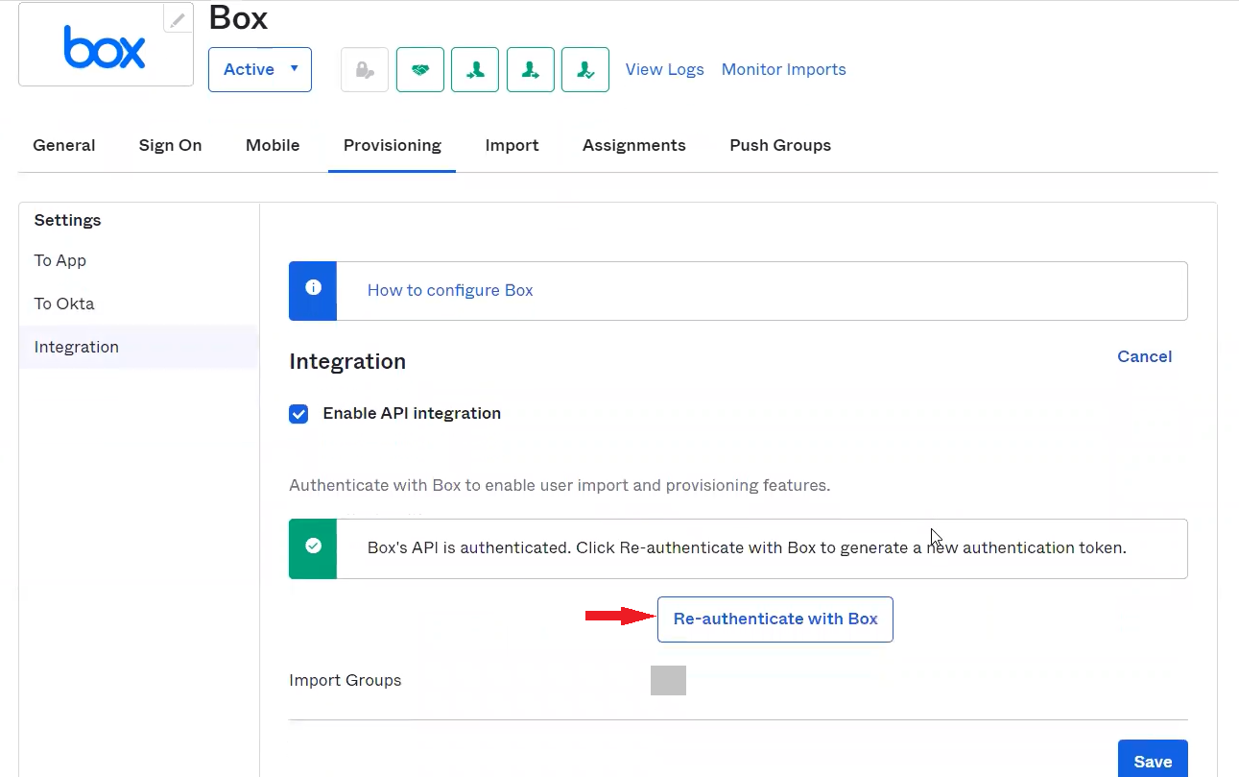
Task: Click the import users icon (arrow pointing in)
Action: [475, 69]
